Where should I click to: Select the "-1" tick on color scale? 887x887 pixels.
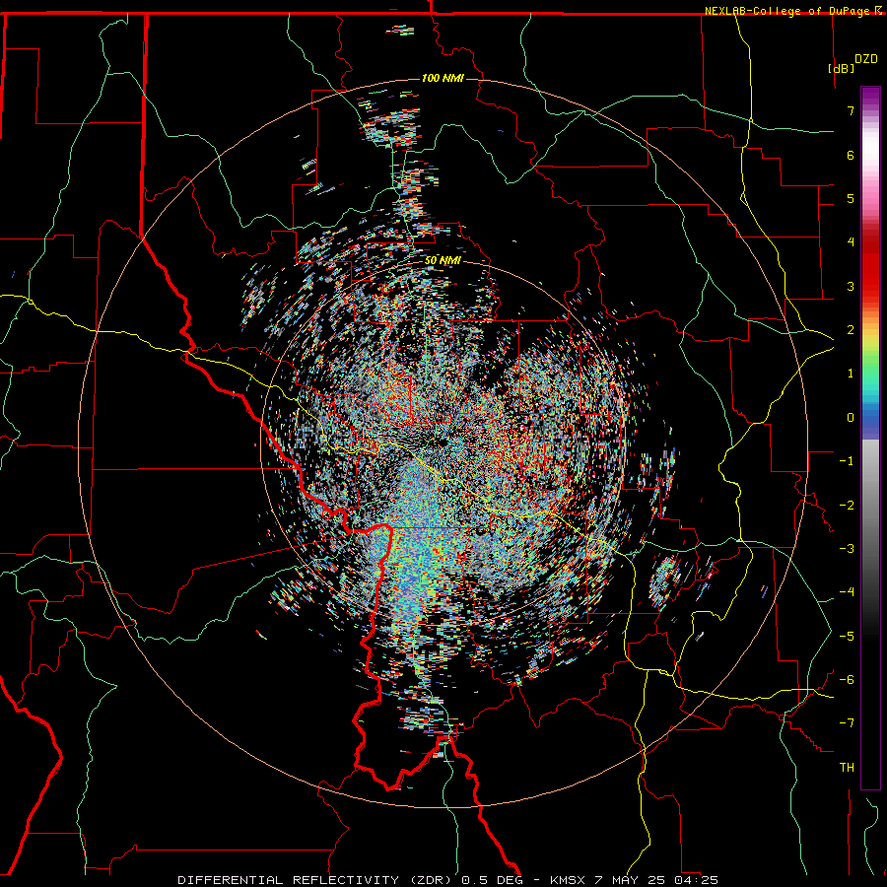pyautogui.click(x=847, y=461)
